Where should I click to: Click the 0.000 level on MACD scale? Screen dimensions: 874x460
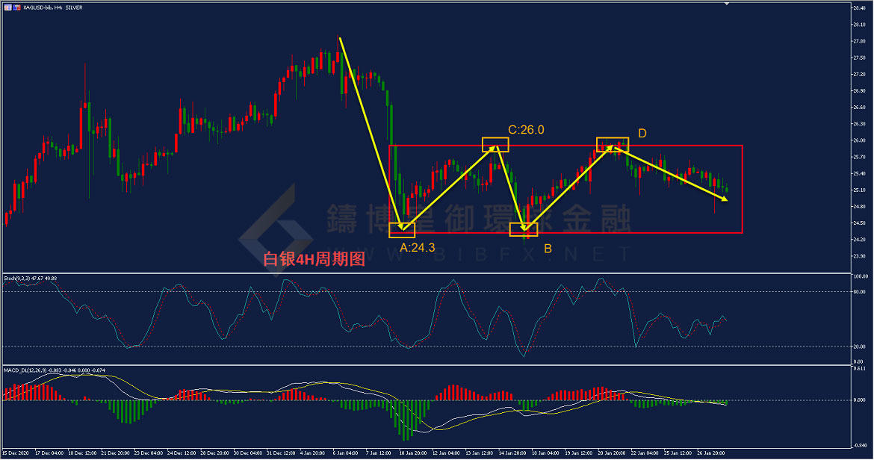[x=858, y=400]
